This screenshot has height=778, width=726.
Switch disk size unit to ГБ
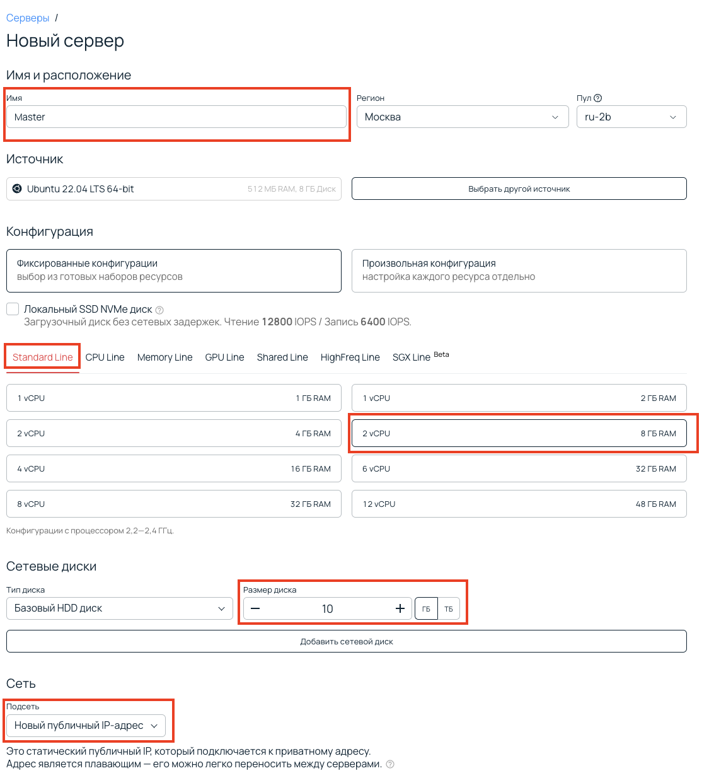(x=426, y=609)
